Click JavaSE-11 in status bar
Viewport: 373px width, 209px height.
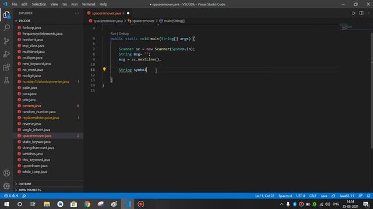(347, 196)
